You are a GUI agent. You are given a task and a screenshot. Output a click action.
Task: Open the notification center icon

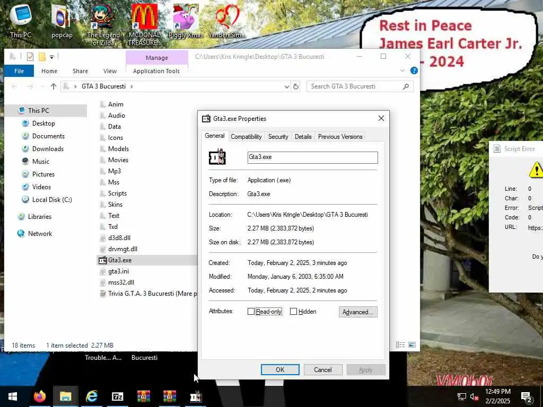[x=527, y=397]
